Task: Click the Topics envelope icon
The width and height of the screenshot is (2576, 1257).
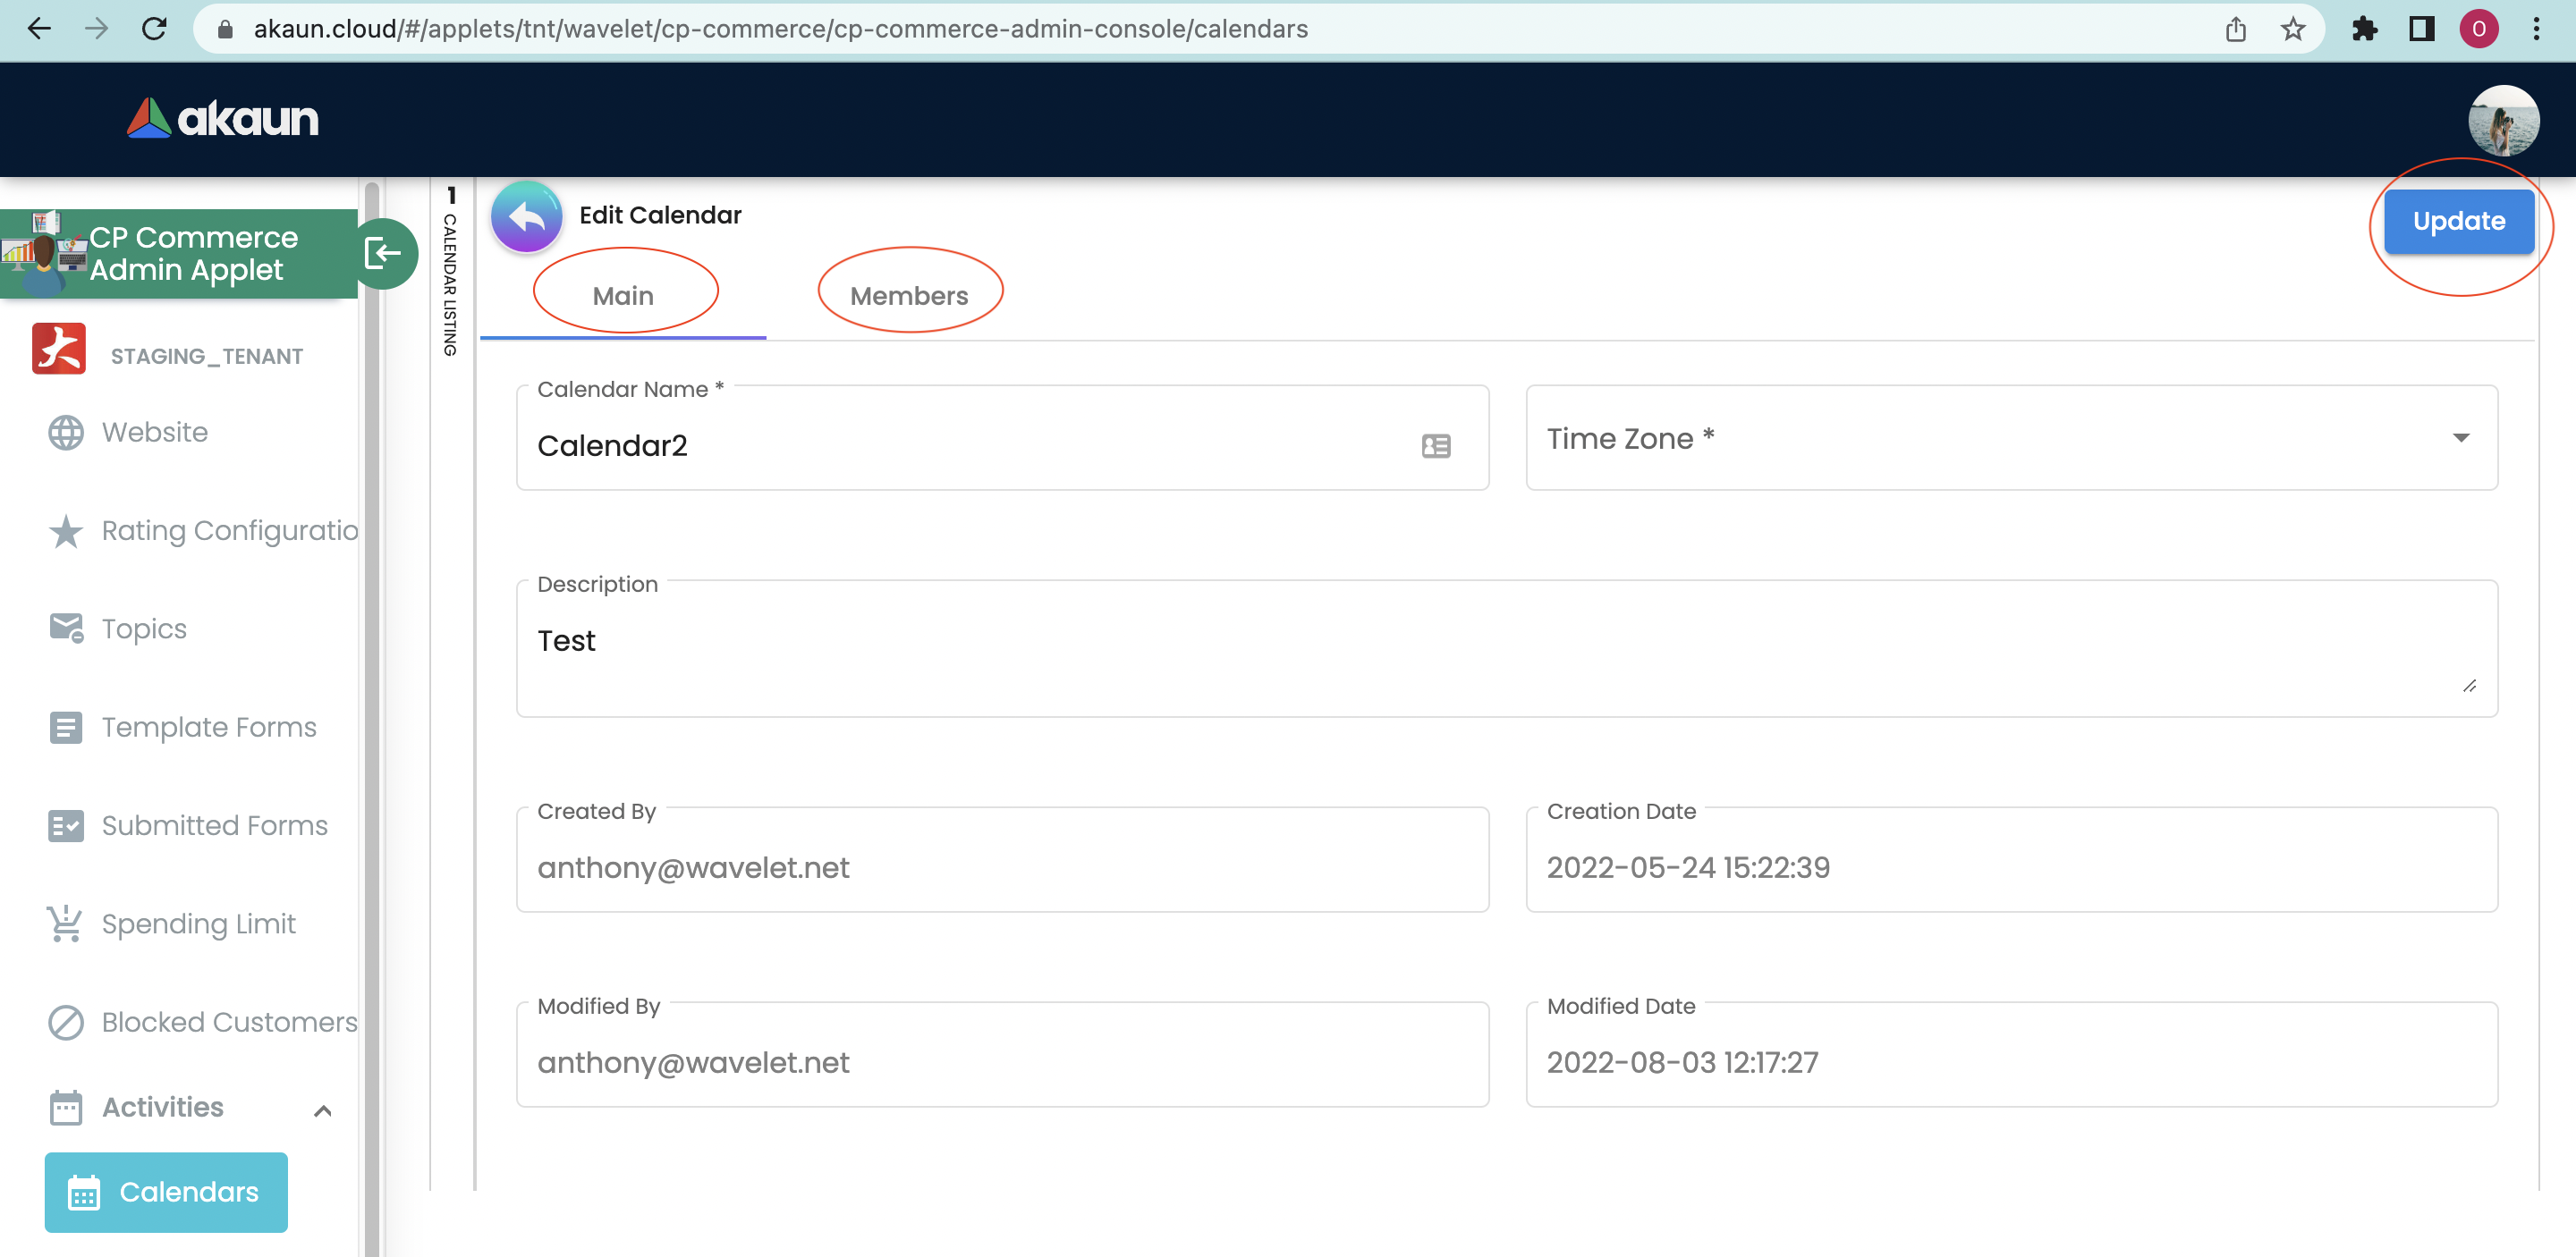Action: pos(66,628)
